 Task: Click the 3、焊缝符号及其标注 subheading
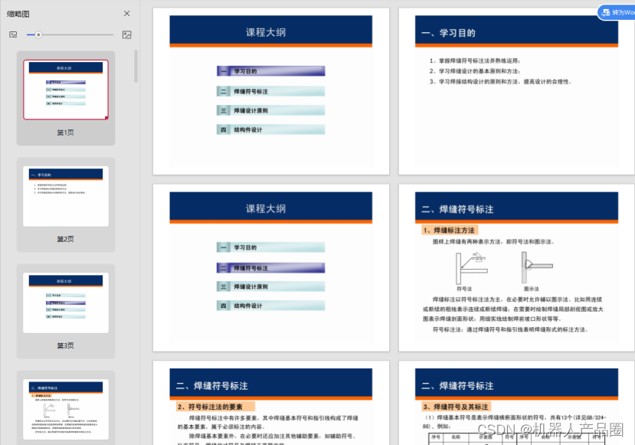pyautogui.click(x=456, y=407)
